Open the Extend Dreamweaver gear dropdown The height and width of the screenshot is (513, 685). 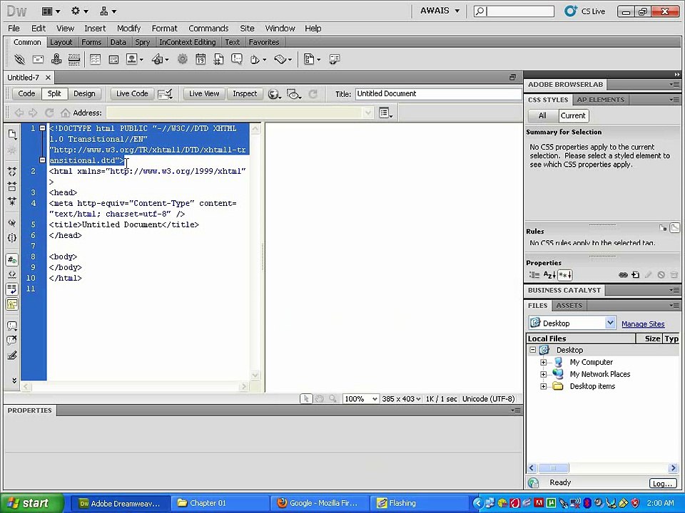[x=79, y=11]
